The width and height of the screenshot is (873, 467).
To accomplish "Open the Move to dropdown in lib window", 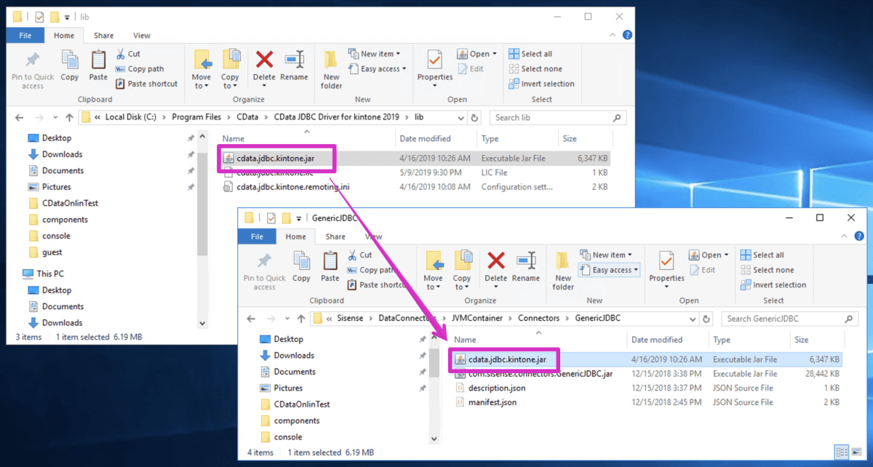I will pyautogui.click(x=202, y=81).
